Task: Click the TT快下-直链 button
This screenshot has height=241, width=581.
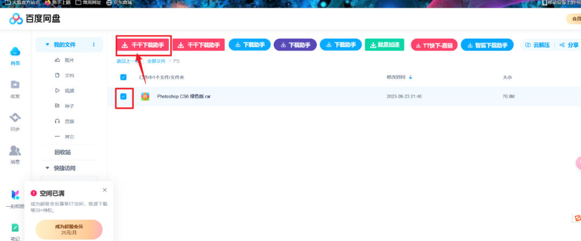Action: click(434, 45)
